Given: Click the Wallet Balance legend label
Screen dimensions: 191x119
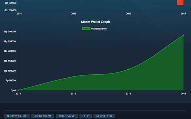Looking at the screenshot, I should tap(99, 29).
